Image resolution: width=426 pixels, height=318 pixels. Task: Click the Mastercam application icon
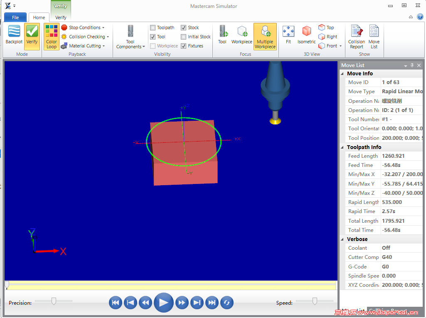coord(7,5)
